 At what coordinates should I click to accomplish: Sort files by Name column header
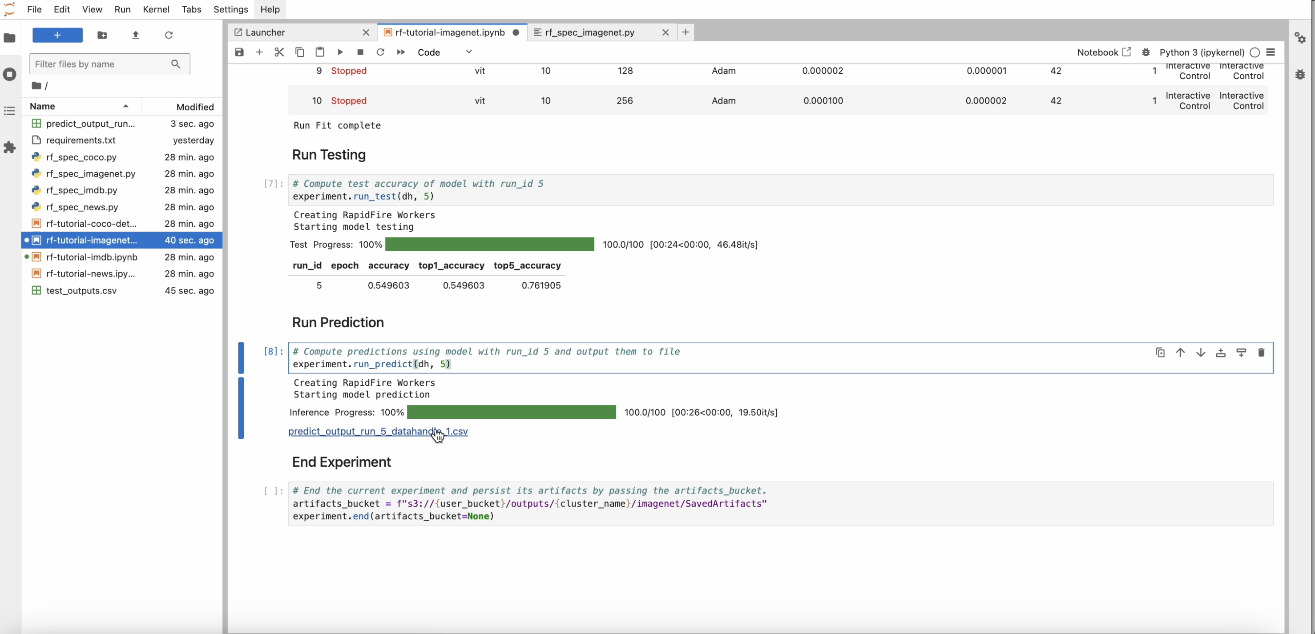tap(81, 106)
